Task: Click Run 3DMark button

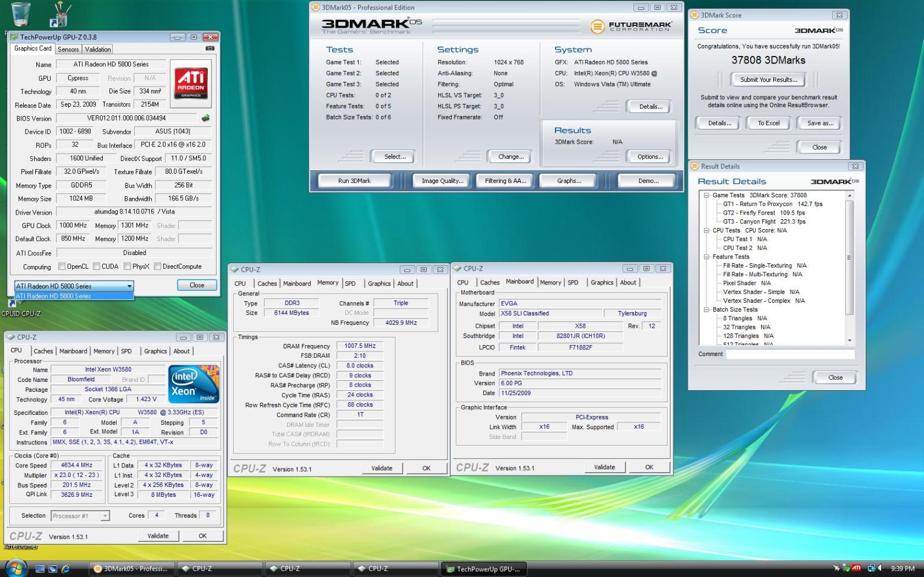Action: pos(355,181)
